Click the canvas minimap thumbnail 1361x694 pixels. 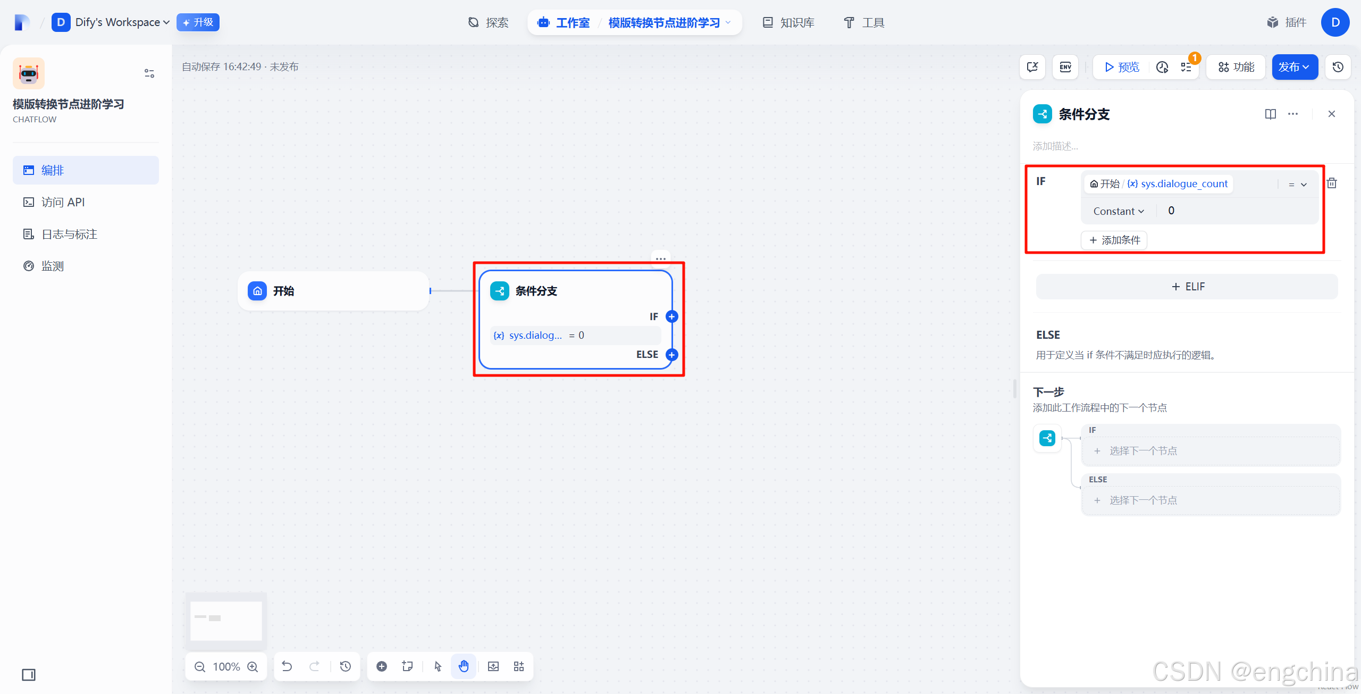point(226,621)
